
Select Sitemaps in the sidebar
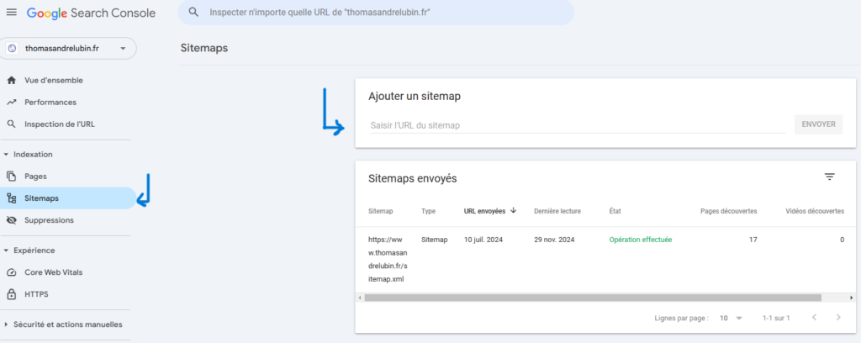[x=68, y=198]
